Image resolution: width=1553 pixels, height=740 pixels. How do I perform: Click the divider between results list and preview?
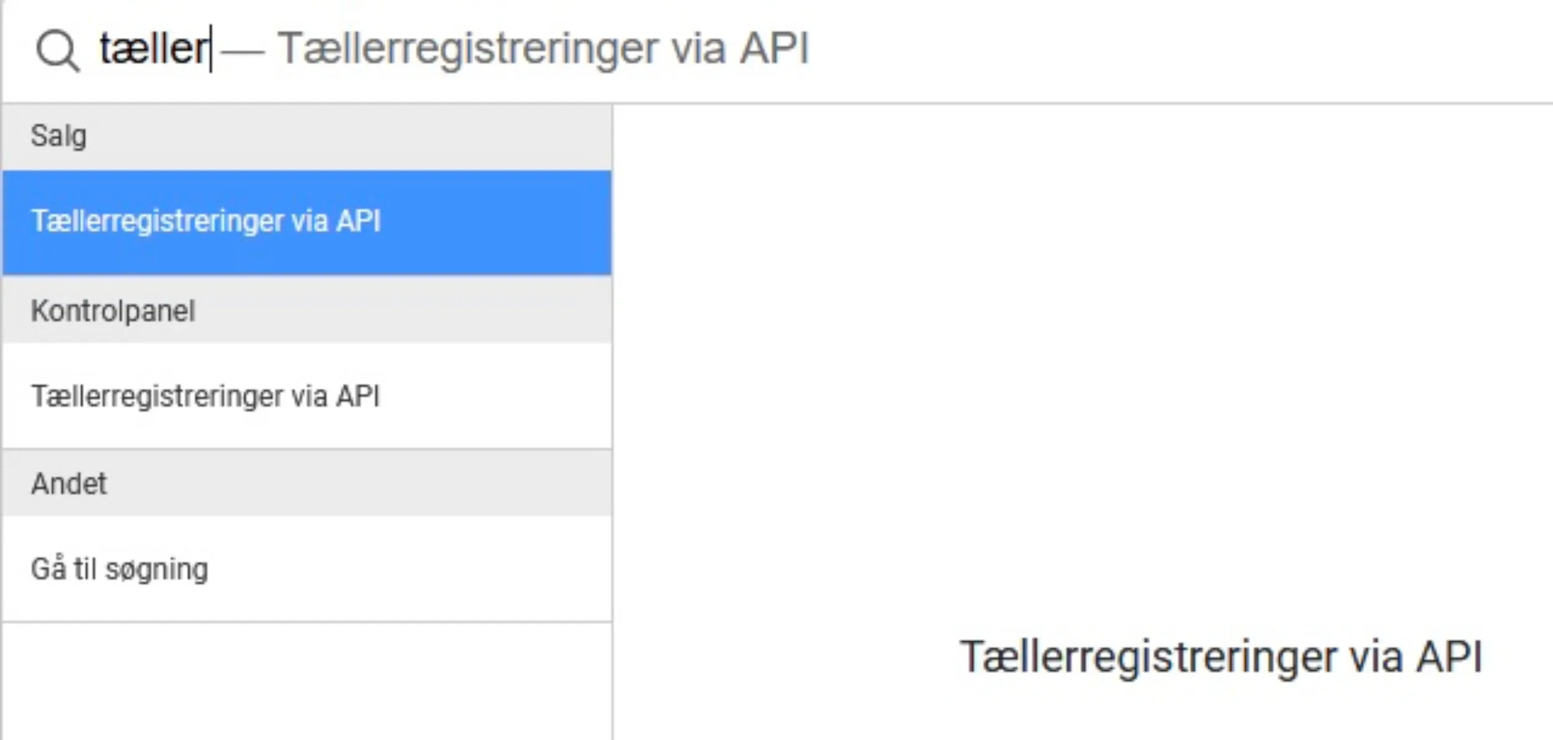point(612,373)
